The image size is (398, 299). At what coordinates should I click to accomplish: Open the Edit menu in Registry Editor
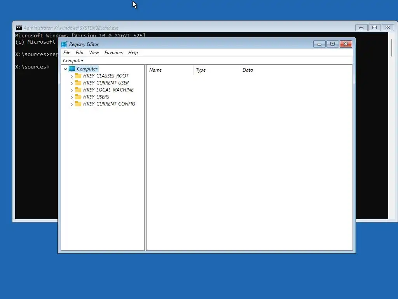79,53
